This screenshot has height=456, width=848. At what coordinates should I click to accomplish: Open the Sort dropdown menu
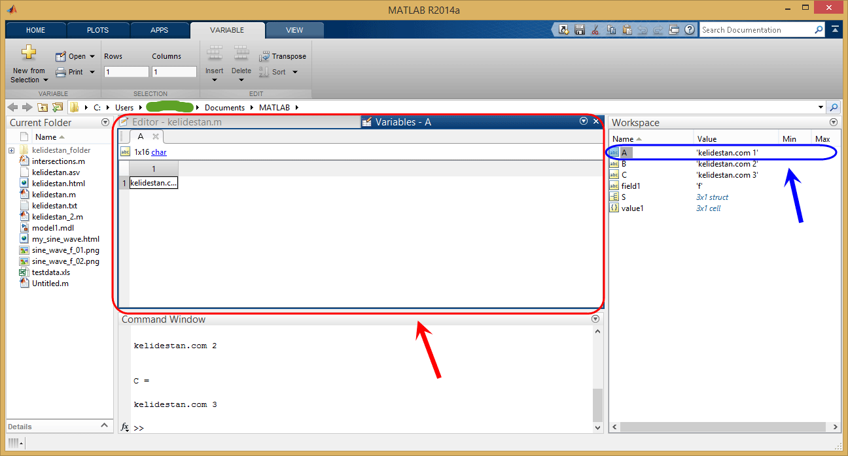294,72
